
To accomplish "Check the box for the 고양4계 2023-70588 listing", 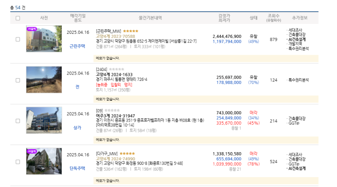I will [18, 39].
